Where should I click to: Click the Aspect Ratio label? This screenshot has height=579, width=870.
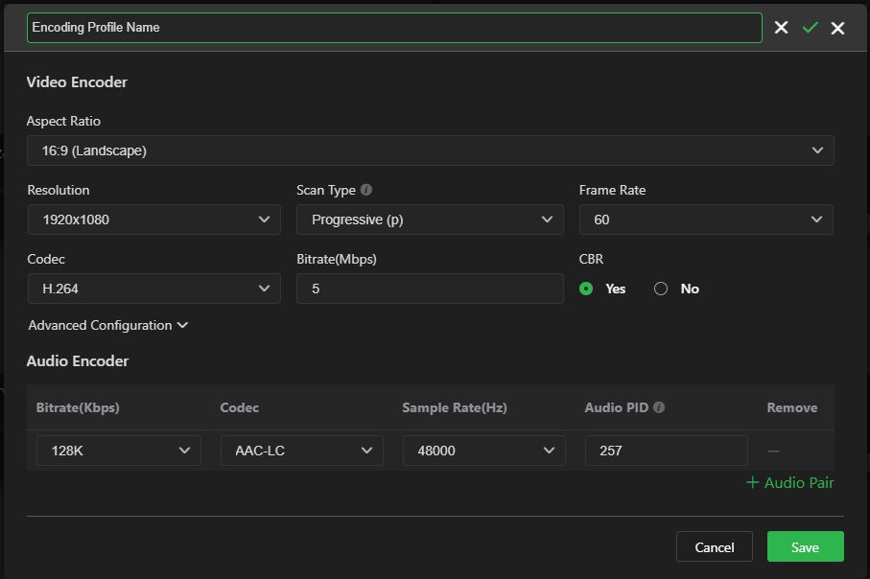tap(64, 121)
